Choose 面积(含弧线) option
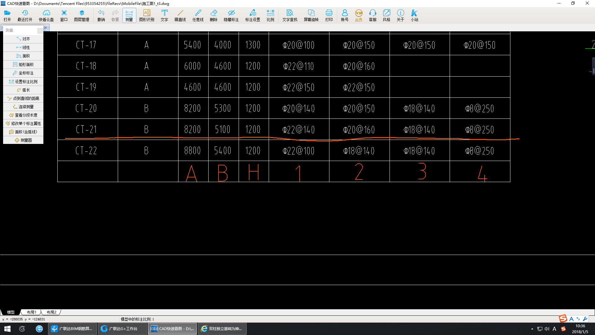 point(23,132)
